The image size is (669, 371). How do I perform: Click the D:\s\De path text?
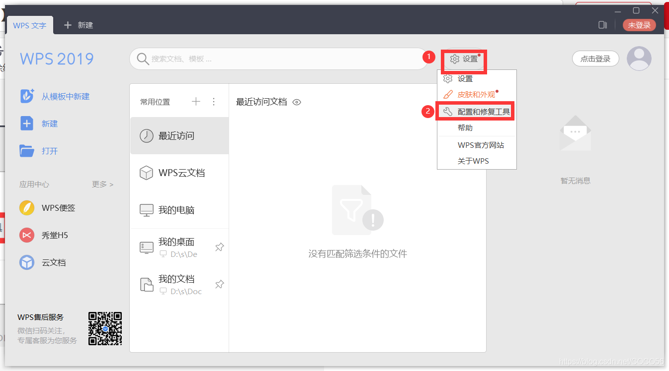pos(184,254)
